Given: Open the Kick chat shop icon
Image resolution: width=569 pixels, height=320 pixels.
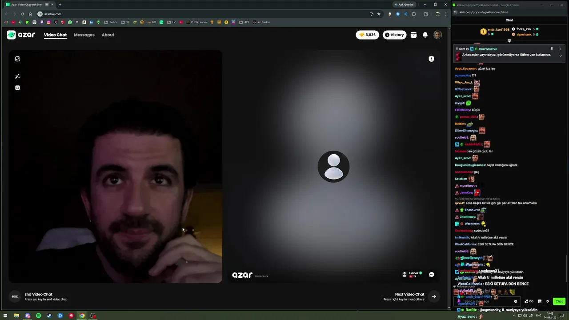Looking at the screenshot, I should [x=540, y=301].
